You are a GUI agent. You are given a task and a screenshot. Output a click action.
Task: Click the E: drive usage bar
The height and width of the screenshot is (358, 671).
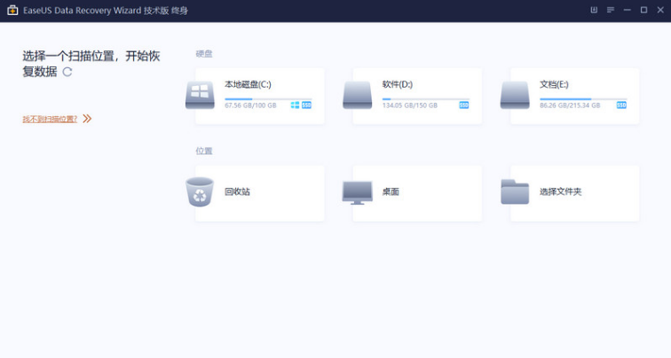click(583, 99)
